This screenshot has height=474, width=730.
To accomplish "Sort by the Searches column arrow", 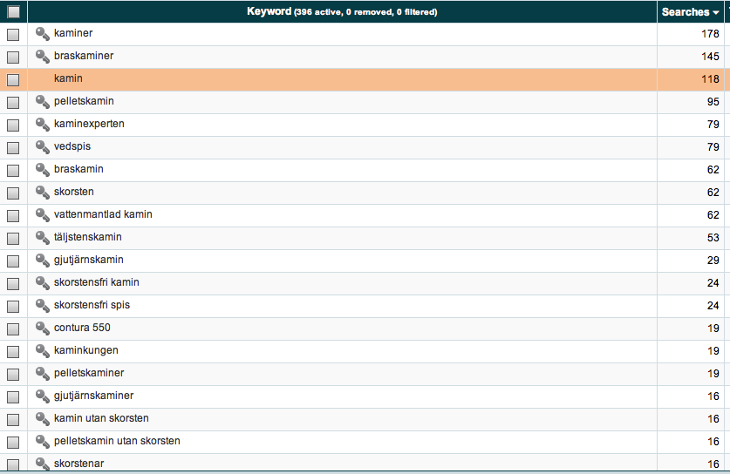I will 717,12.
